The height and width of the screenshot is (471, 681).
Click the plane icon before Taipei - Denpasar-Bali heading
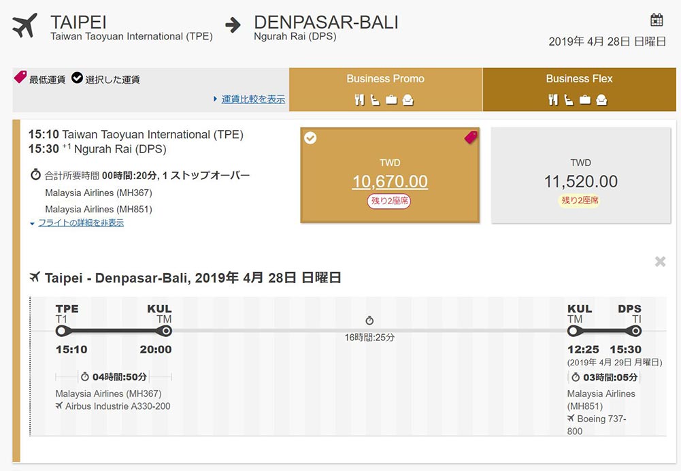pyautogui.click(x=35, y=277)
